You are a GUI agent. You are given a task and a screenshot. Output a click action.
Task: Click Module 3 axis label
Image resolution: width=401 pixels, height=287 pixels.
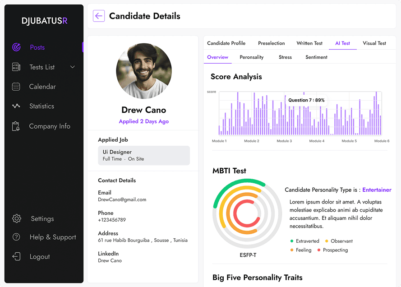click(284, 141)
